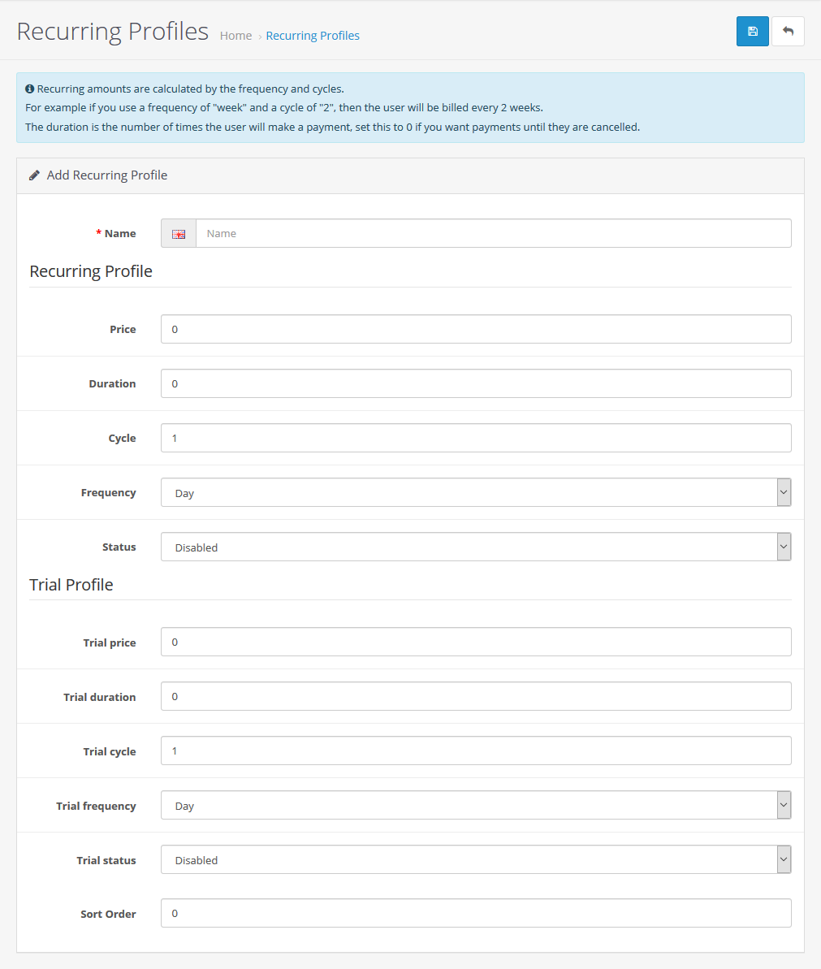Click the info icon in the blue notice
This screenshot has width=821, height=969.
click(x=30, y=88)
